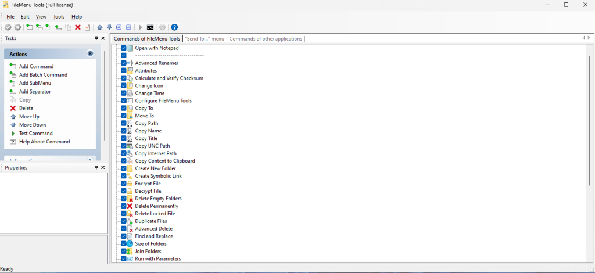The image size is (595, 273).
Task: Click the Collapse All minus toolbar icon
Action: (128, 27)
